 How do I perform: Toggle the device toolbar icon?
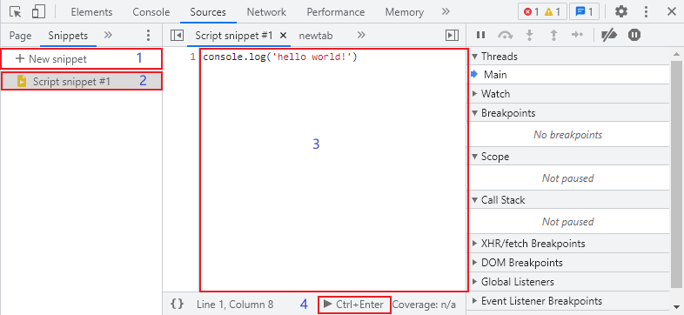39,12
